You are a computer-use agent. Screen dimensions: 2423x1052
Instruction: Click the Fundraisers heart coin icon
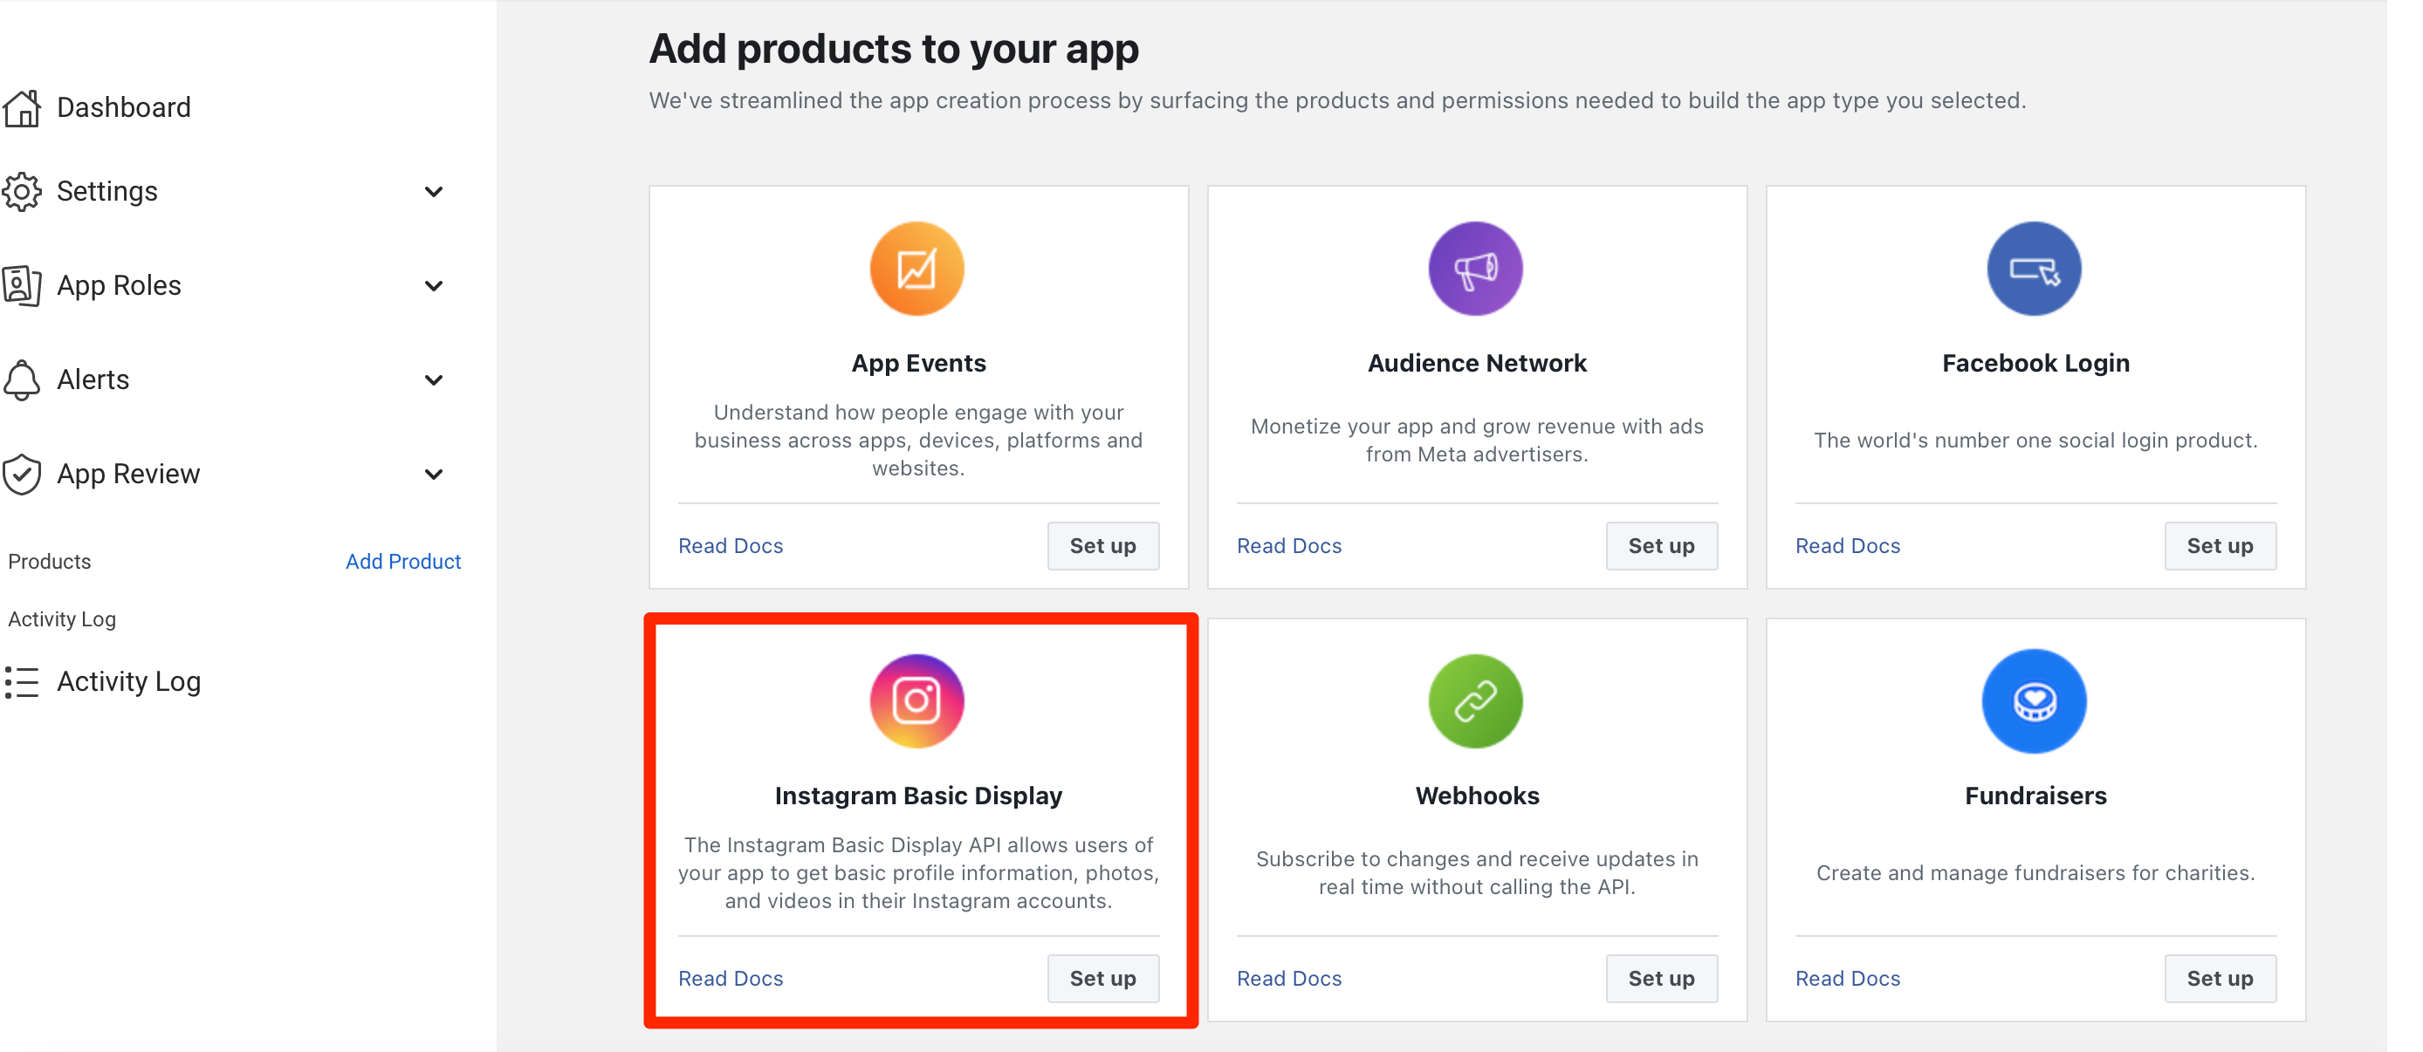point(2034,701)
